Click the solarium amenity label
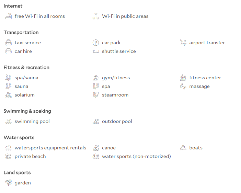Viewport: 241px width, 193px height. click(x=25, y=95)
